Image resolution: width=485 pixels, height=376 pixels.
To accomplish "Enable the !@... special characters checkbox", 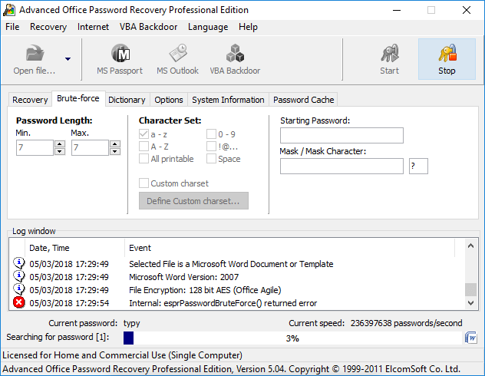I will [x=211, y=147].
